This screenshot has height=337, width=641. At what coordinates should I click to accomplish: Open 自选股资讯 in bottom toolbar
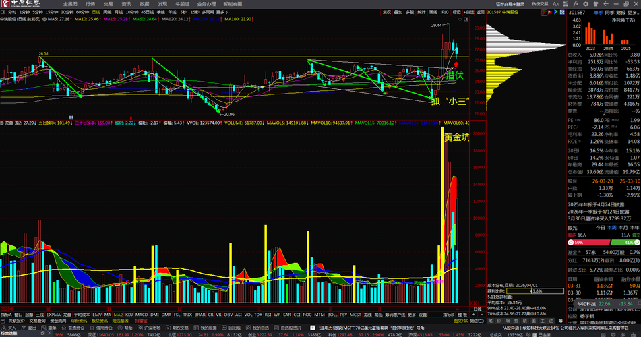tap(288, 328)
